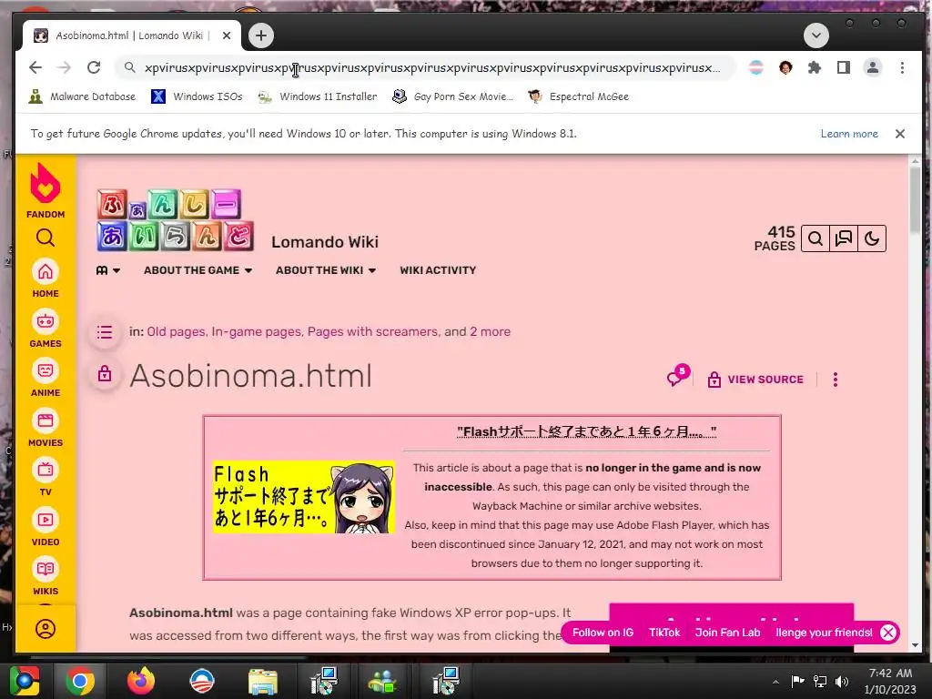Open Old pages category link

[x=176, y=331]
